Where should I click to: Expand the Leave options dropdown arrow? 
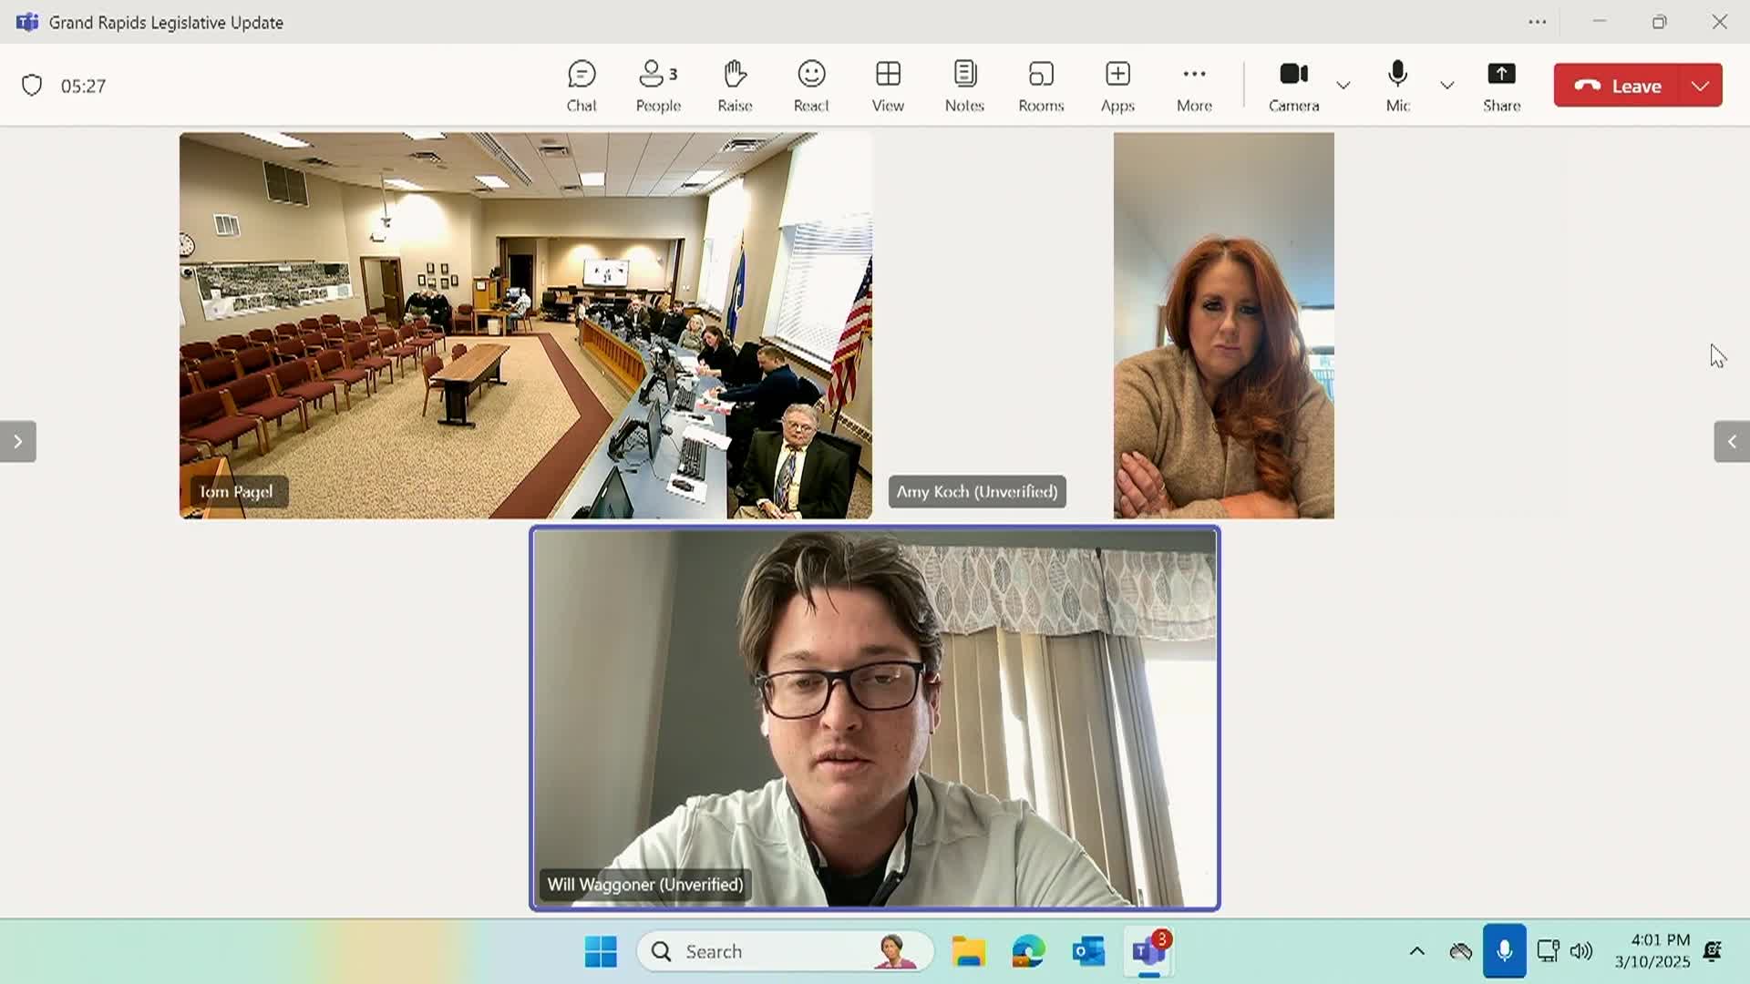click(x=1700, y=86)
